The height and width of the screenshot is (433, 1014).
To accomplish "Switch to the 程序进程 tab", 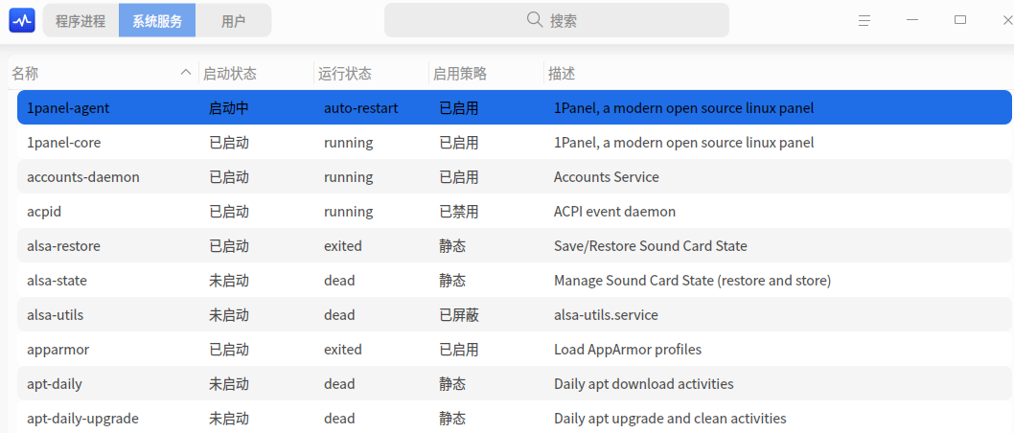I will click(81, 21).
